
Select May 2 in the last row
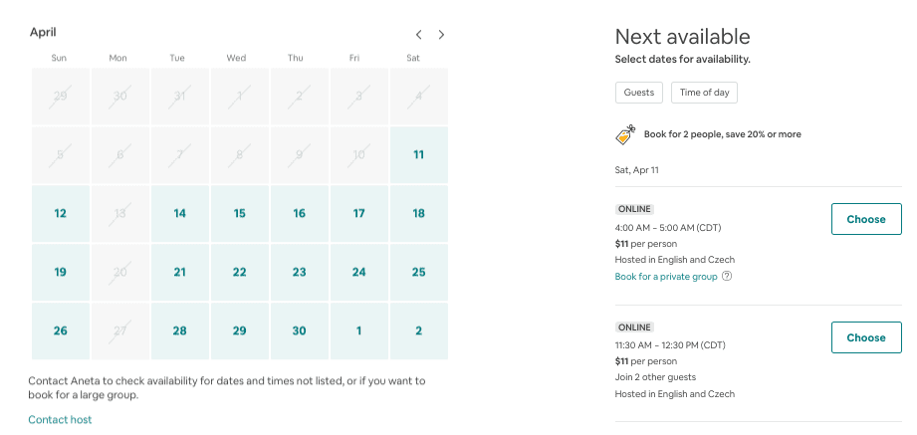coord(418,330)
